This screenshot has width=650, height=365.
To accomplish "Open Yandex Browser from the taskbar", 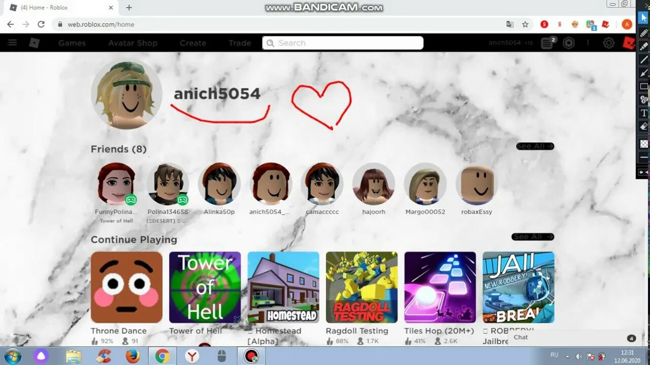I will 192,356.
